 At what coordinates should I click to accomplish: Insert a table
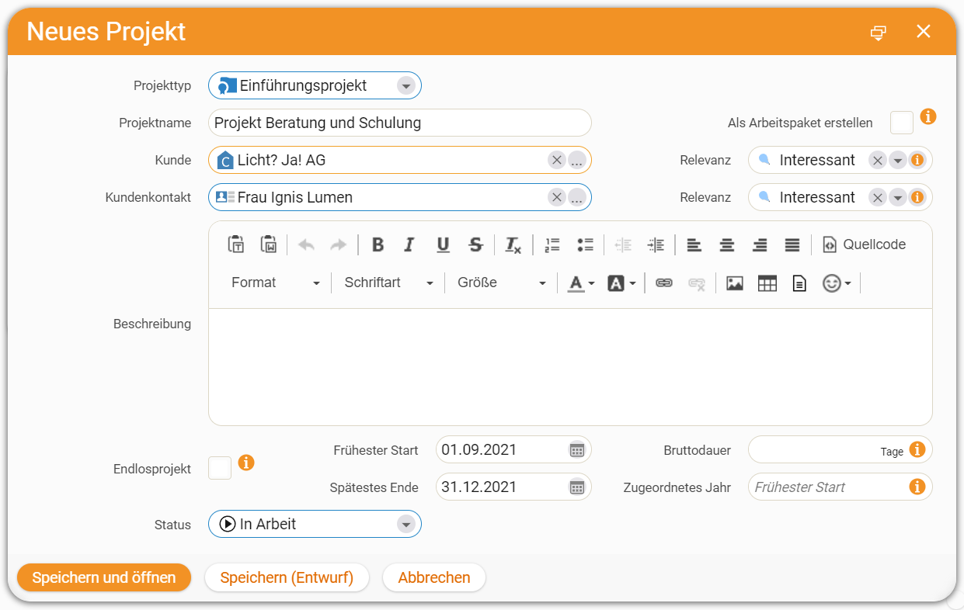tap(767, 283)
